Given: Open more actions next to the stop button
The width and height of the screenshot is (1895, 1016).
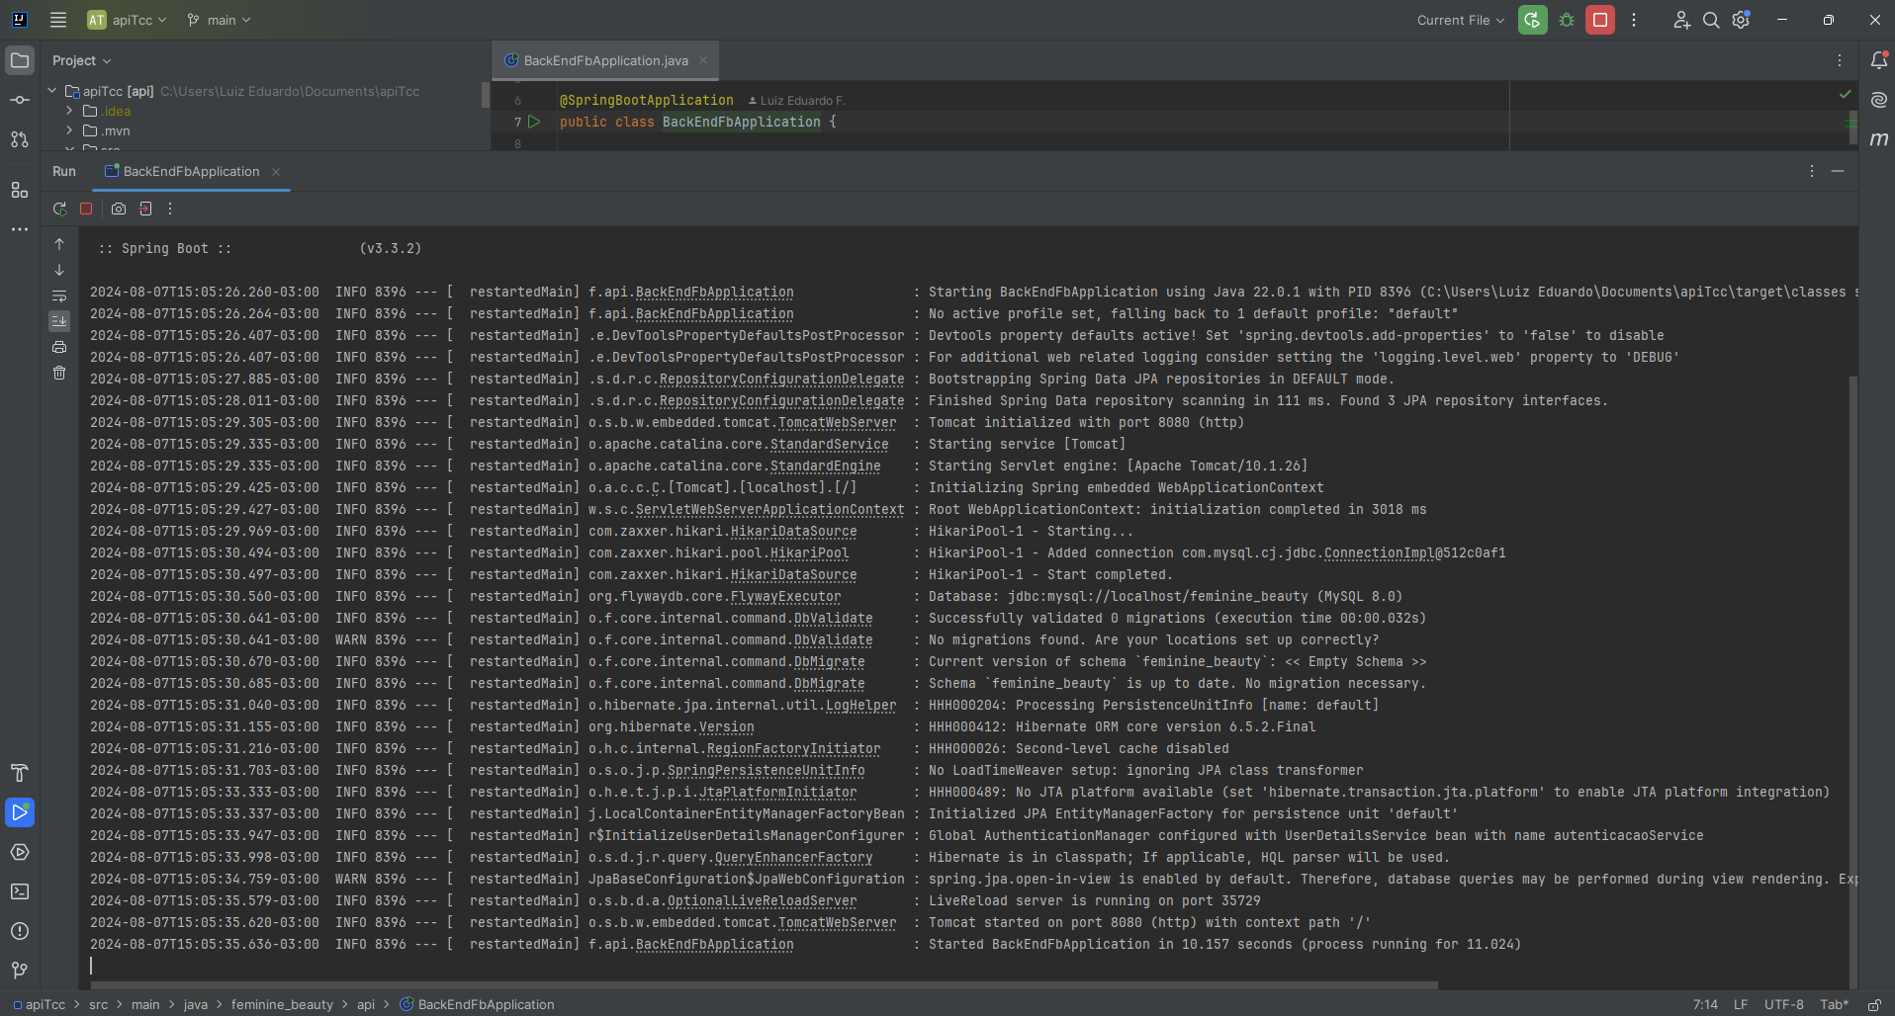Looking at the screenshot, I should (x=1634, y=20).
